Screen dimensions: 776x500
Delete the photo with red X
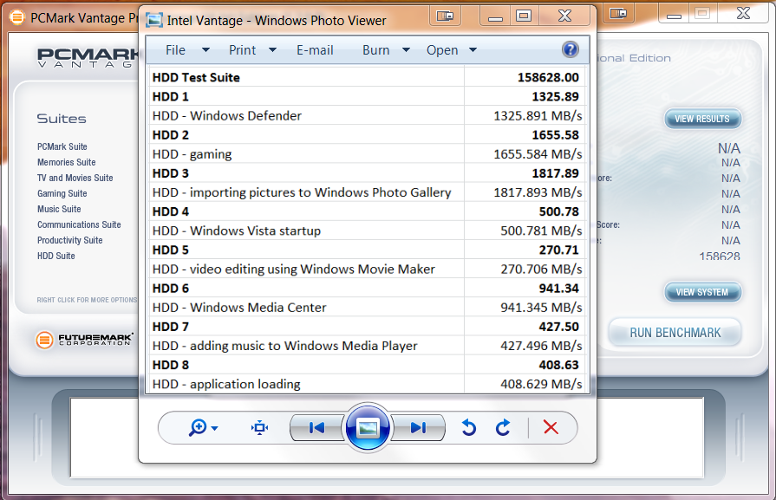coord(550,427)
